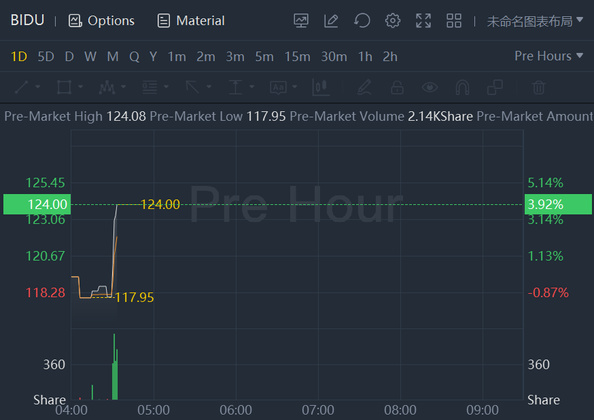
Task: Refresh the chart with the reload icon
Action: point(362,20)
